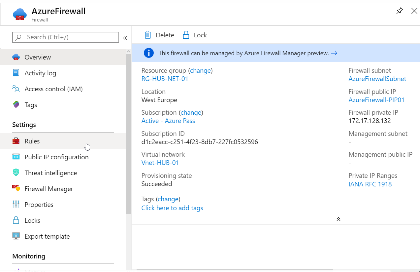This screenshot has height=272, width=420.
Task: Click the AzureFirewall cloud icon in header
Action: pyautogui.click(x=19, y=15)
